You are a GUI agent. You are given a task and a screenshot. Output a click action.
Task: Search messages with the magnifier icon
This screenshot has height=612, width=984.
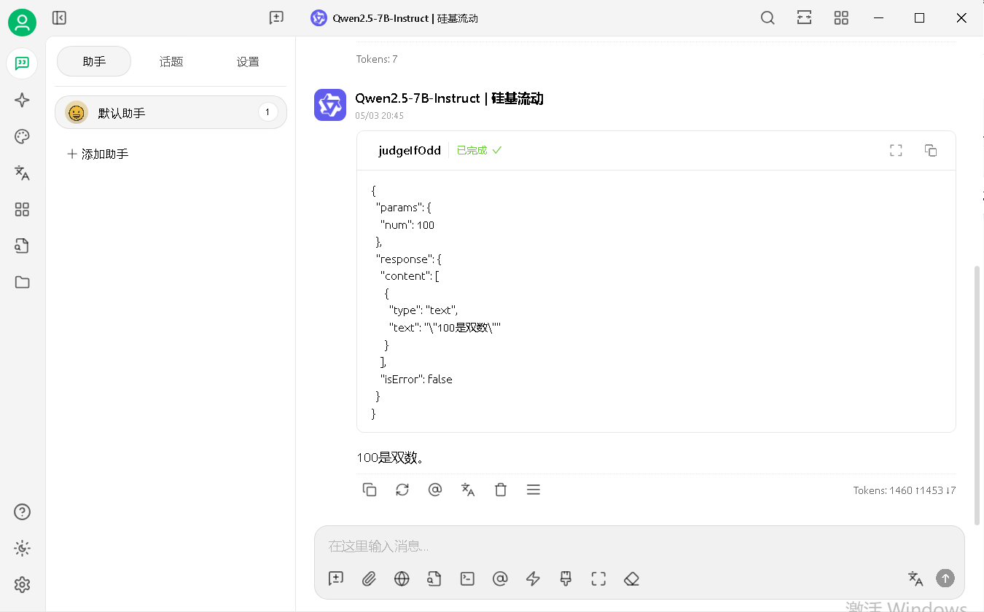768,18
